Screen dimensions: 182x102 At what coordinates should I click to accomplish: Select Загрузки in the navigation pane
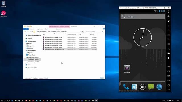30,48
